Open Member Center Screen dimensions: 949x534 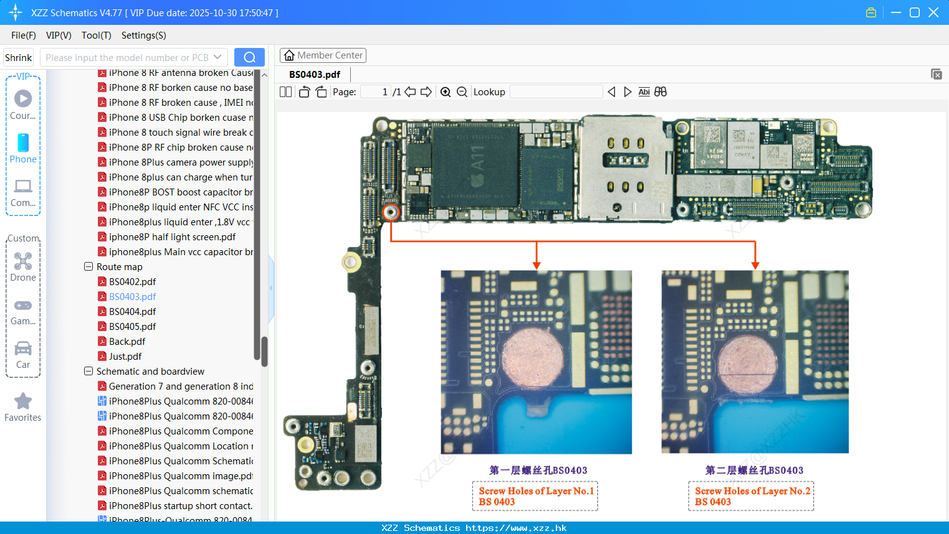323,55
